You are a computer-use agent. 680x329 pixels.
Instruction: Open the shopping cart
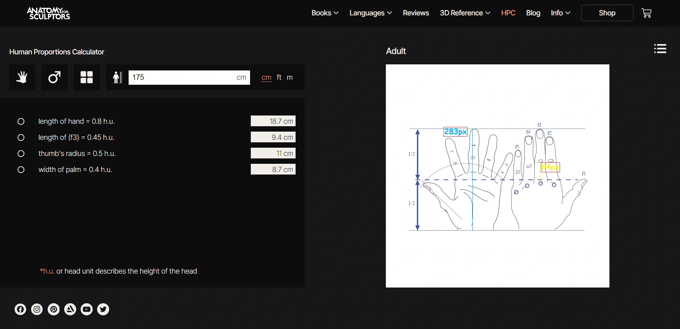tap(646, 13)
